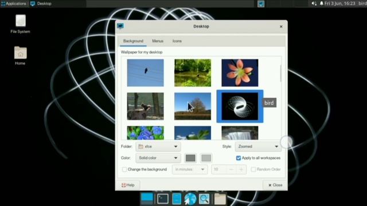
Task: Open the Applications menu
Action: pyautogui.click(x=14, y=3)
